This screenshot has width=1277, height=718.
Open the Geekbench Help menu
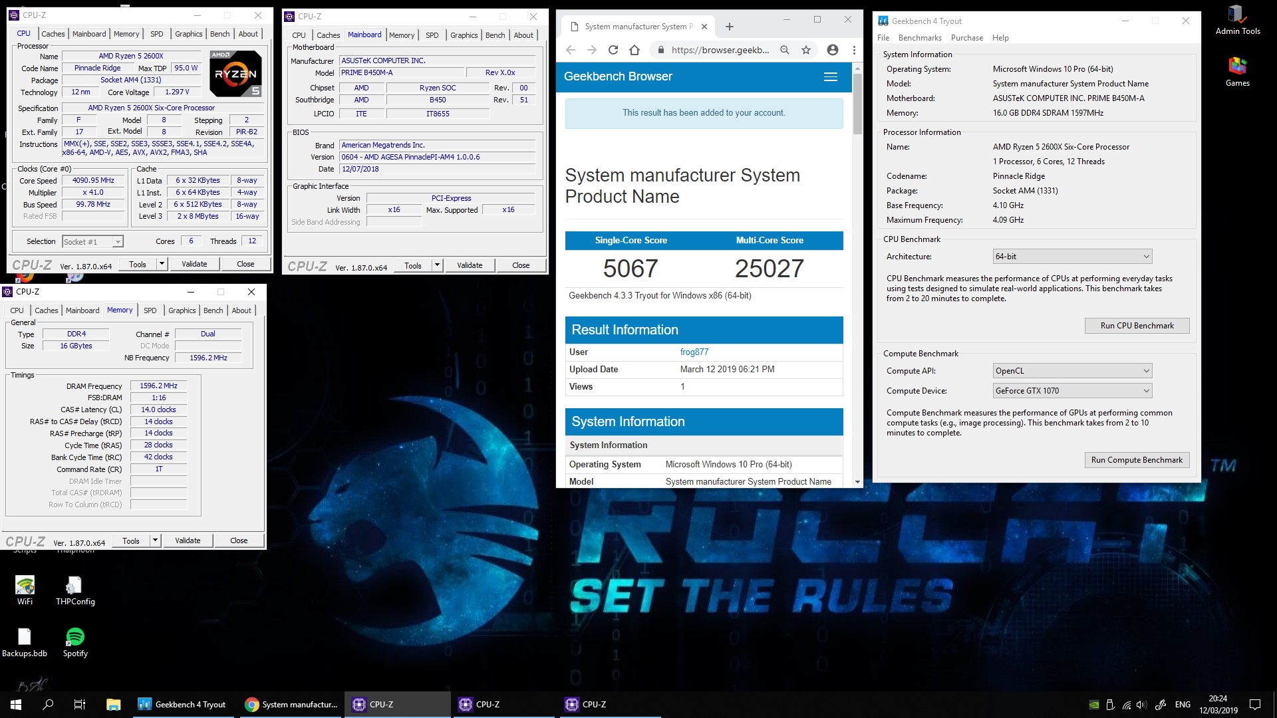click(x=1000, y=38)
